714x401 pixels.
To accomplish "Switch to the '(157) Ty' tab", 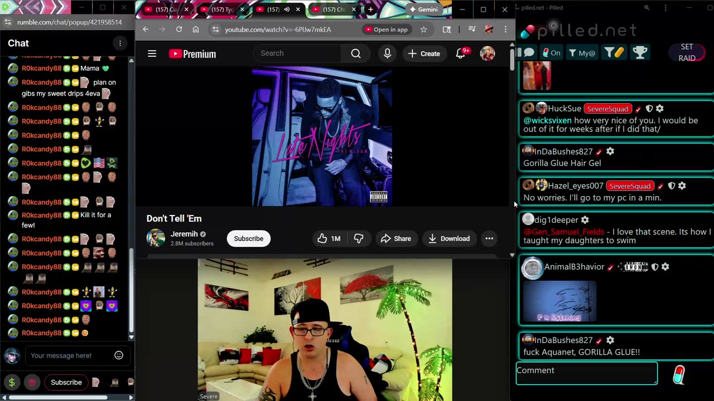I will (x=221, y=9).
